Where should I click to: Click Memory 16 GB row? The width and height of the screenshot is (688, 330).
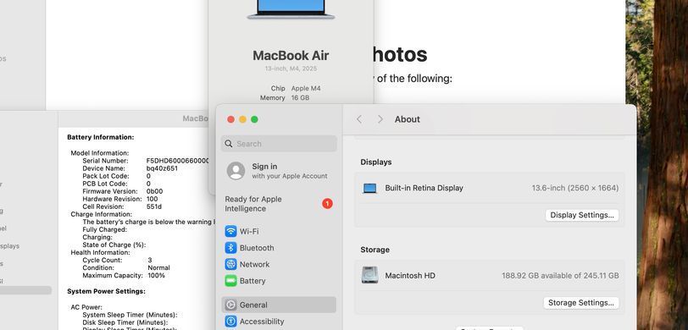coord(285,97)
